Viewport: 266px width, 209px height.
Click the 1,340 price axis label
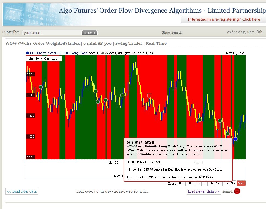pos(31,95)
